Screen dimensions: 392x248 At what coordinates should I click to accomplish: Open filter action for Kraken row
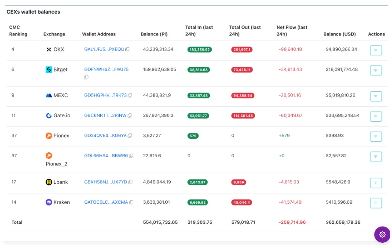coord(376,203)
